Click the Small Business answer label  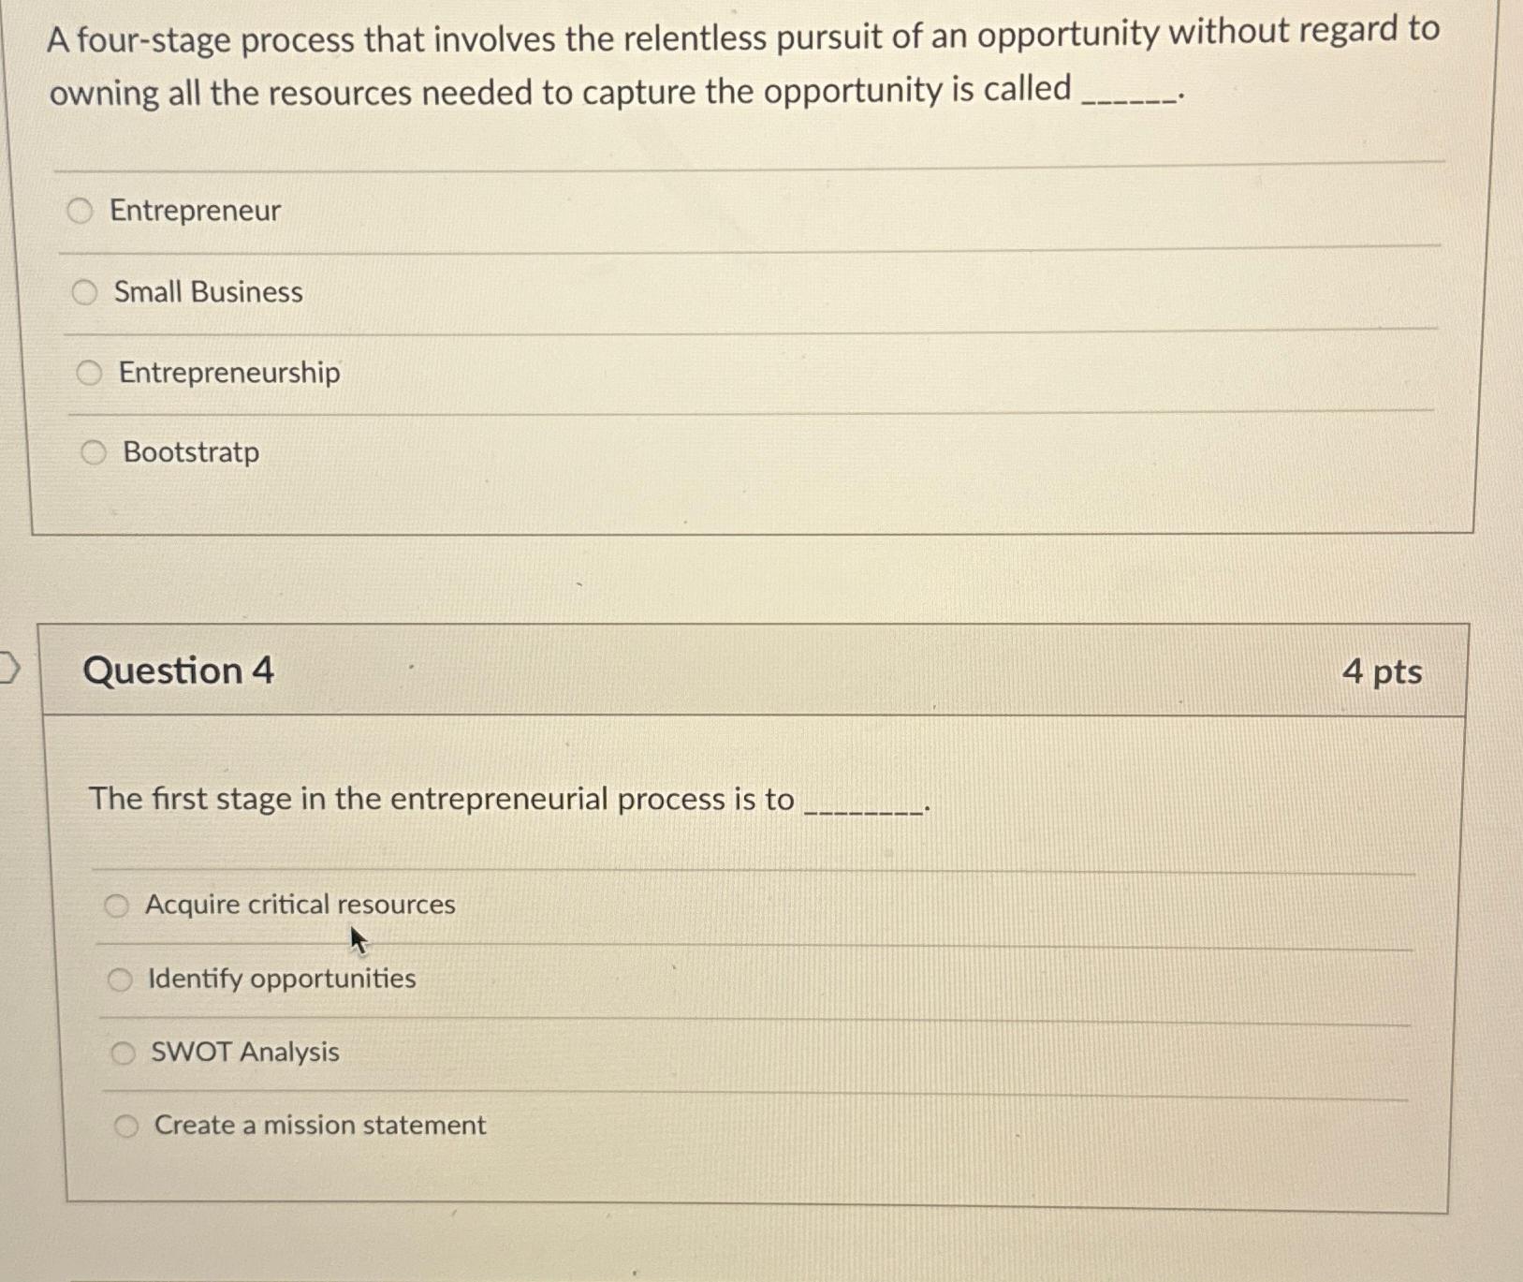pos(207,291)
